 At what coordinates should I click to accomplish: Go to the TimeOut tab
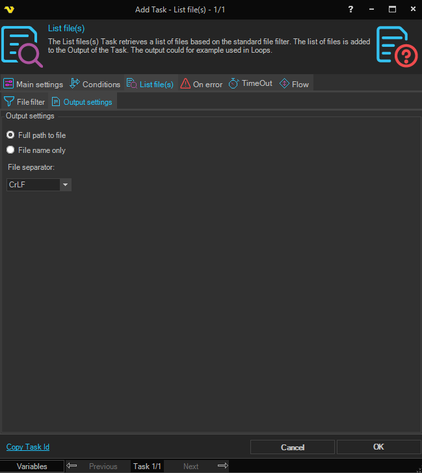click(251, 84)
